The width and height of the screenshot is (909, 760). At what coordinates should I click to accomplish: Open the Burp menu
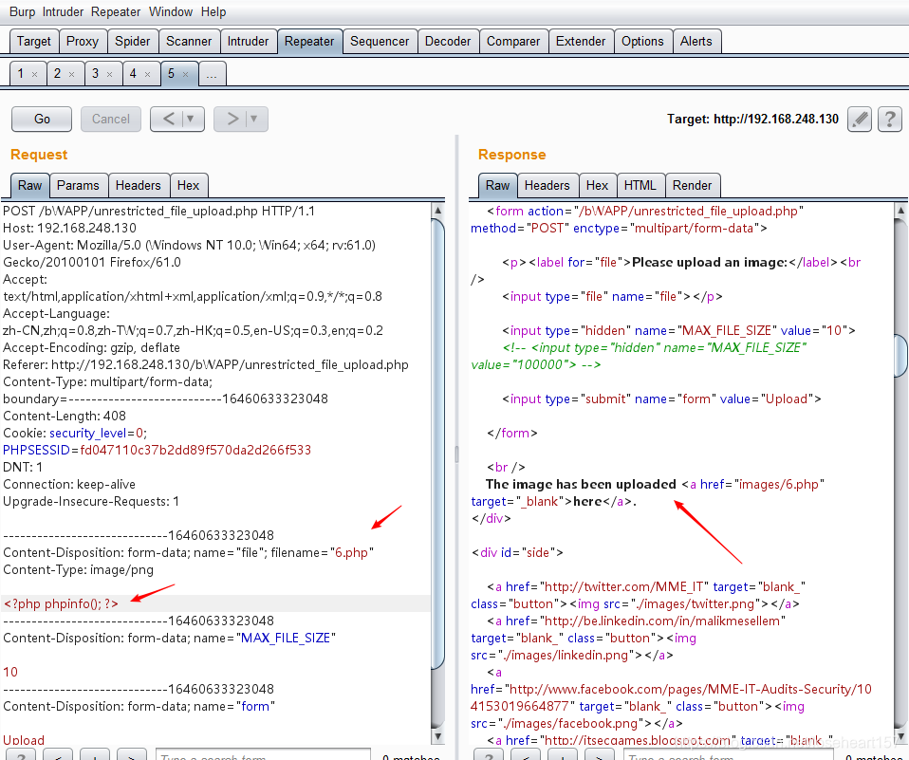pos(22,11)
